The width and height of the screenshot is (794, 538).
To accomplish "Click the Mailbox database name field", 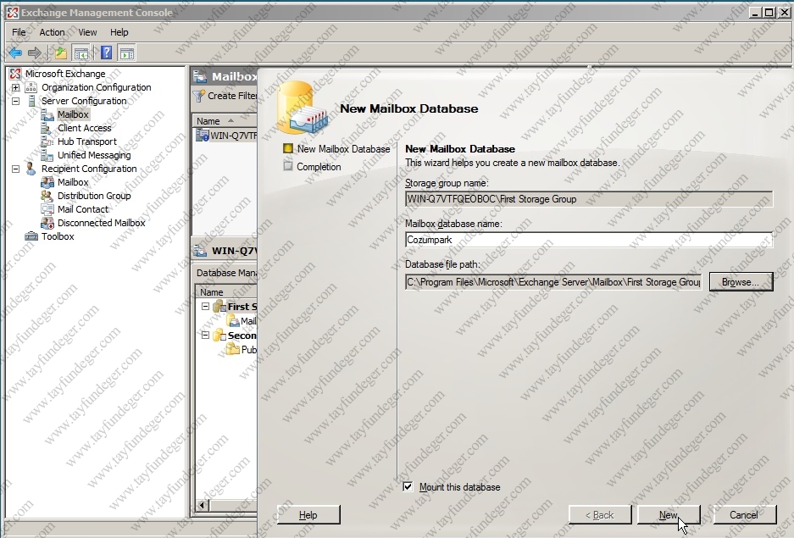I will (589, 240).
